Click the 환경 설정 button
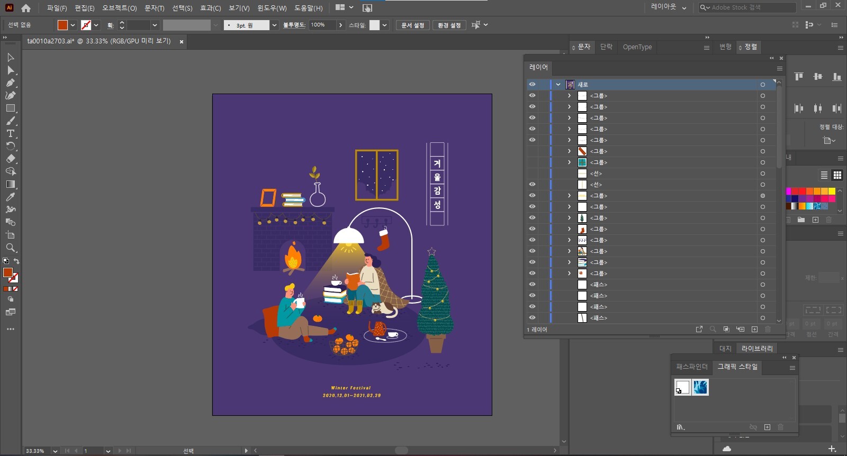The width and height of the screenshot is (847, 456). (449, 25)
